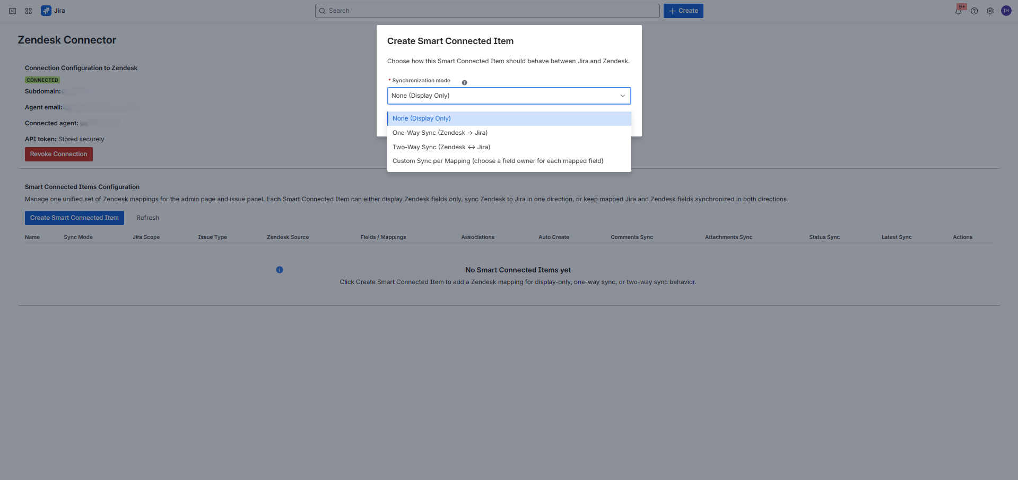1018x480 pixels.
Task: Click the Jira Scope column header
Action: (x=146, y=237)
